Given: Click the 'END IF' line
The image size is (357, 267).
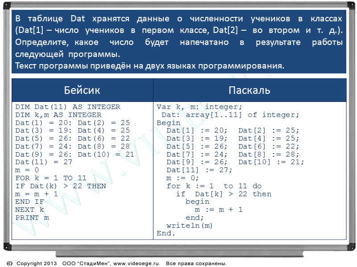Looking at the screenshot, I should (29, 202).
